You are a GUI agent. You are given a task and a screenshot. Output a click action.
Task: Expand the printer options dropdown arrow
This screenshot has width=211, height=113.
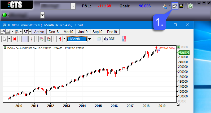[x=12, y=32]
